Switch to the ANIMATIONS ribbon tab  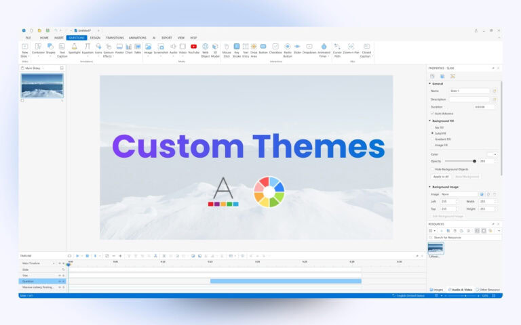click(138, 38)
